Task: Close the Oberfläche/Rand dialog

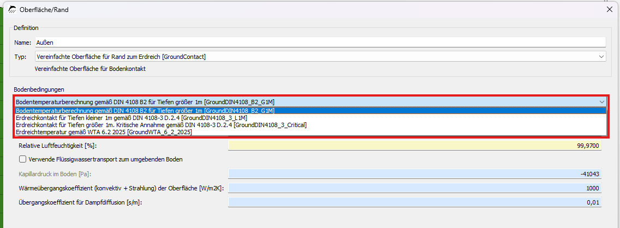Action: point(609,10)
